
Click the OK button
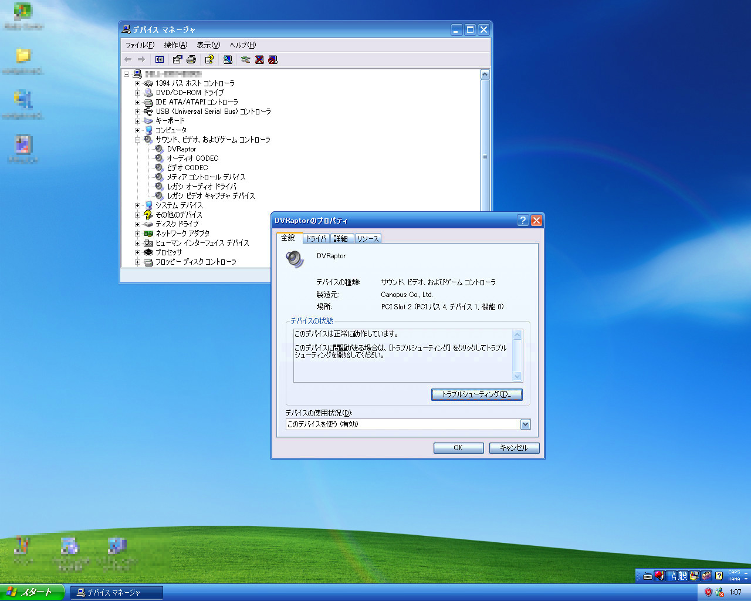458,448
